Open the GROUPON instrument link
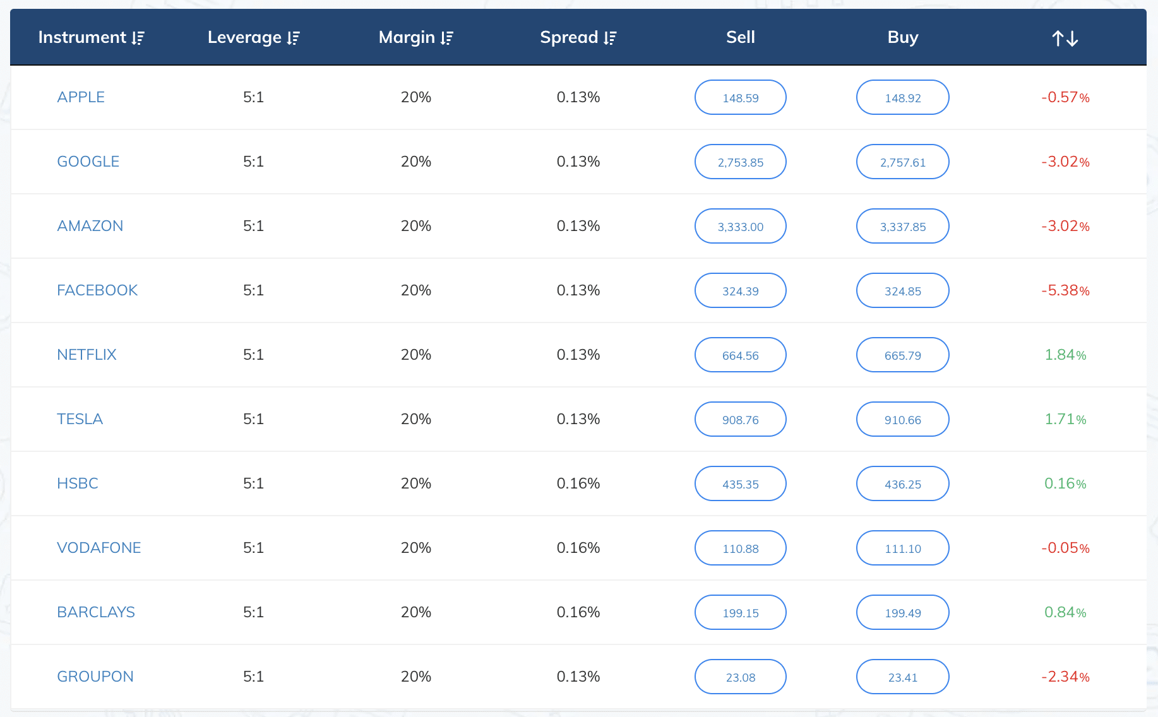This screenshot has width=1158, height=717. pyautogui.click(x=95, y=677)
